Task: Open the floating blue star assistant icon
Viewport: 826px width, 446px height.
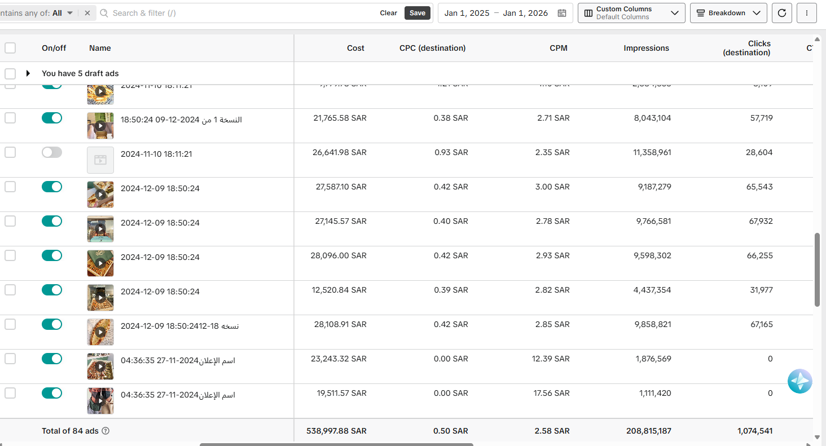Action: (800, 382)
